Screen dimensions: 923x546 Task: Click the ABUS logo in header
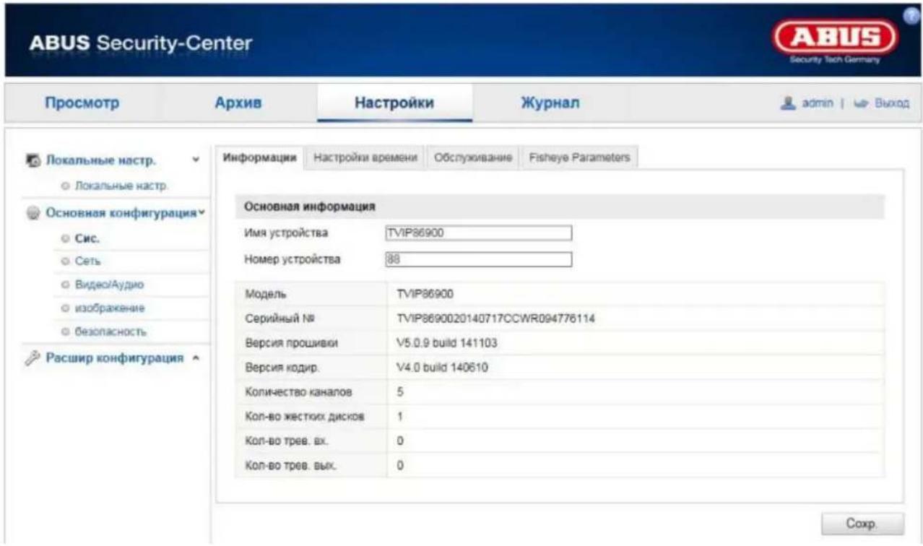pyautogui.click(x=836, y=42)
